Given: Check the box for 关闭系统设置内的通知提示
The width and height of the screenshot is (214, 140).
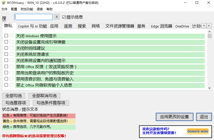Looking at the screenshot, I should pos(6,60).
